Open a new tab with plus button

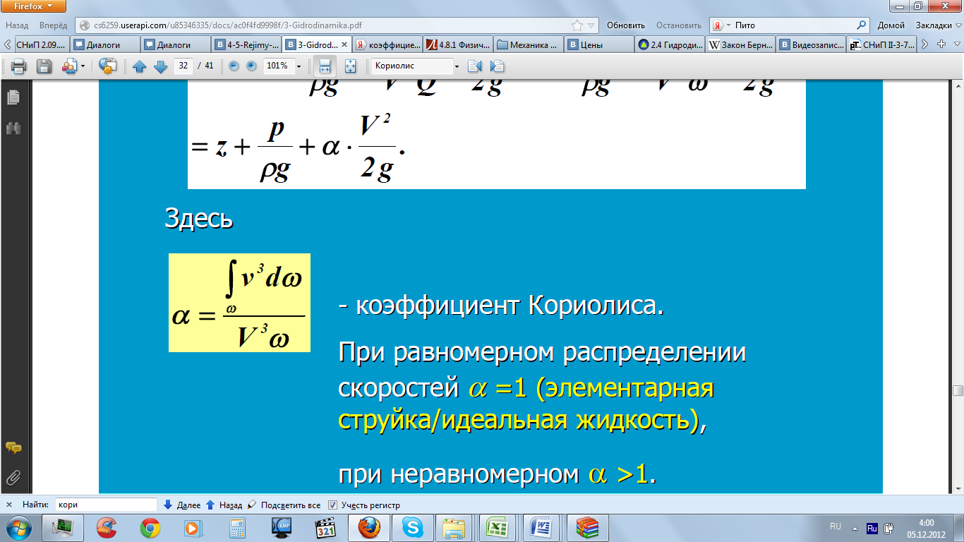click(940, 44)
